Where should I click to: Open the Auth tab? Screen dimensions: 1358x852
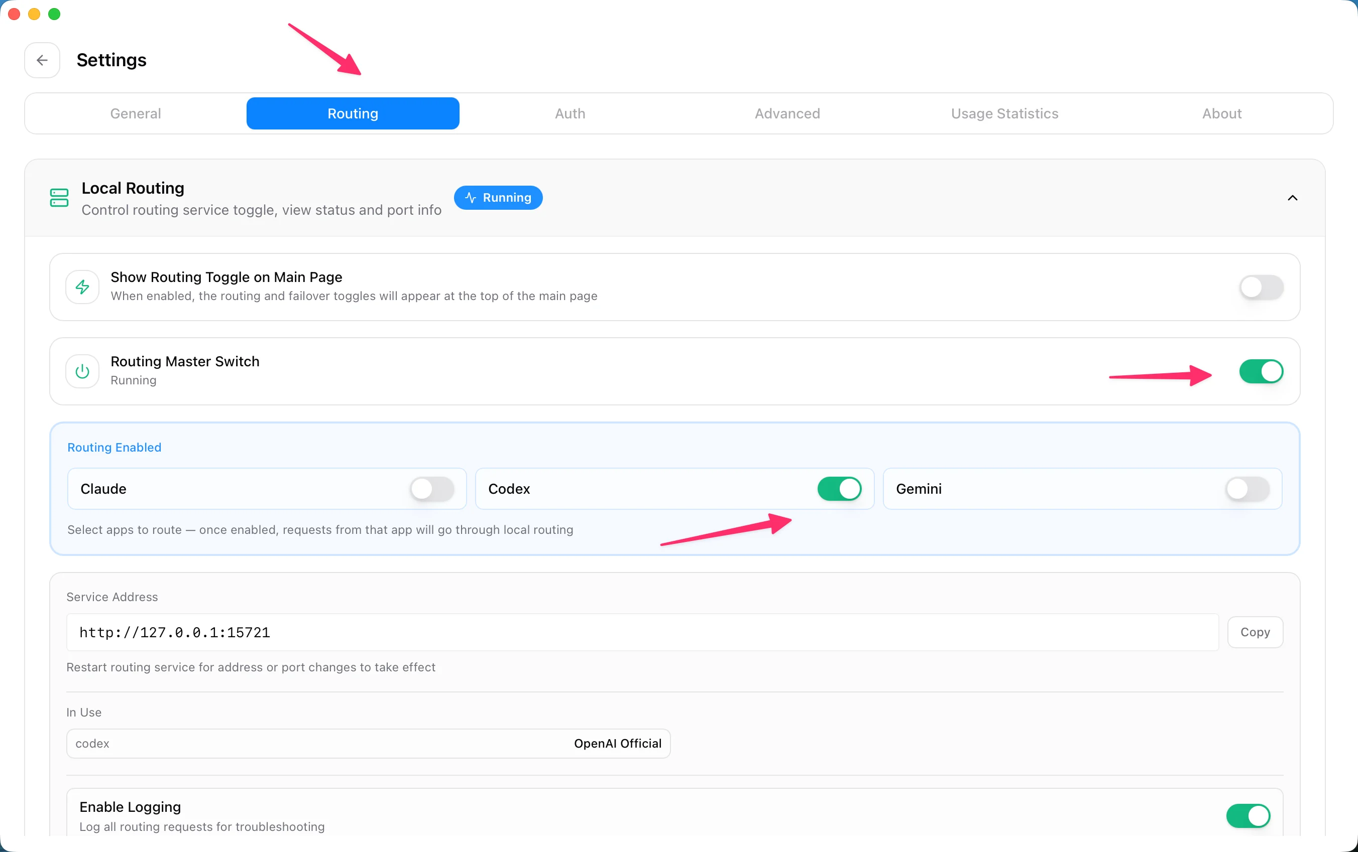(570, 113)
